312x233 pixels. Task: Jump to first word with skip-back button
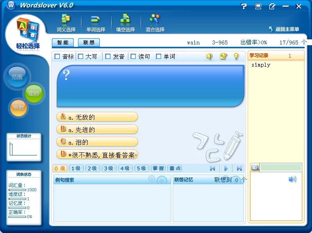point(212,169)
